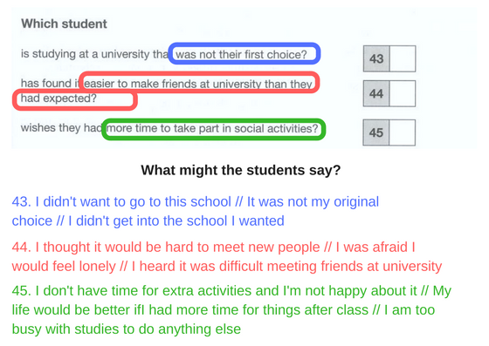Image resolution: width=489 pixels, height=346 pixels.
Task: Click the green text 'I don't have time for extra activities'
Action: tap(157, 291)
